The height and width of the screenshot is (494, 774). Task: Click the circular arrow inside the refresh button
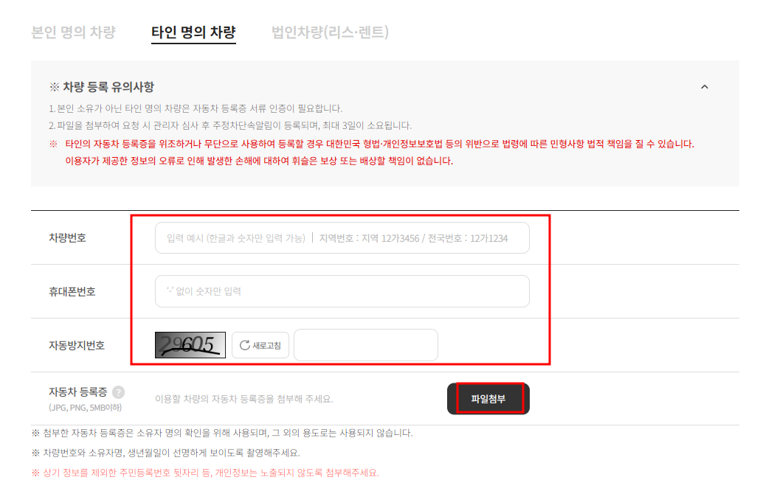243,344
